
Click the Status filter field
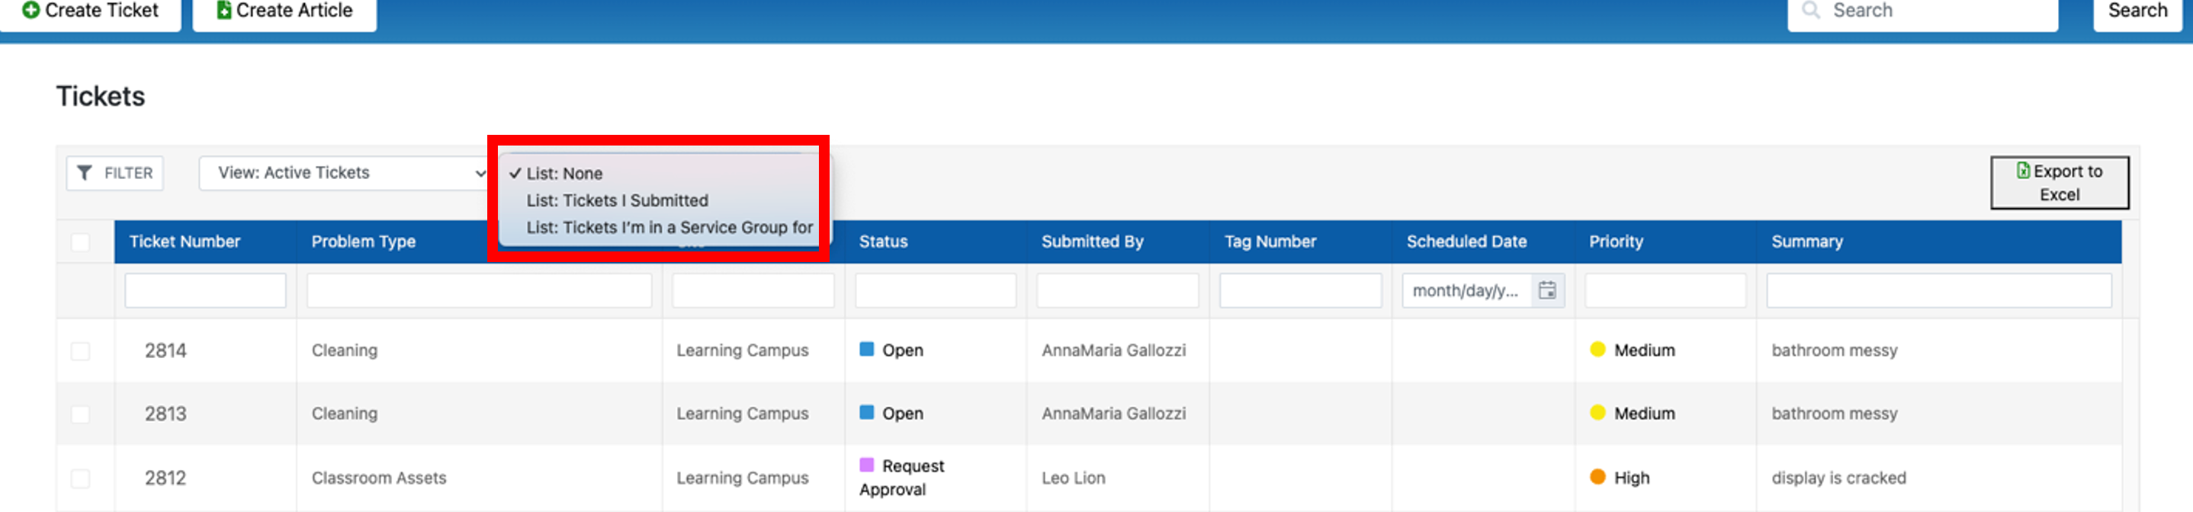pos(936,290)
